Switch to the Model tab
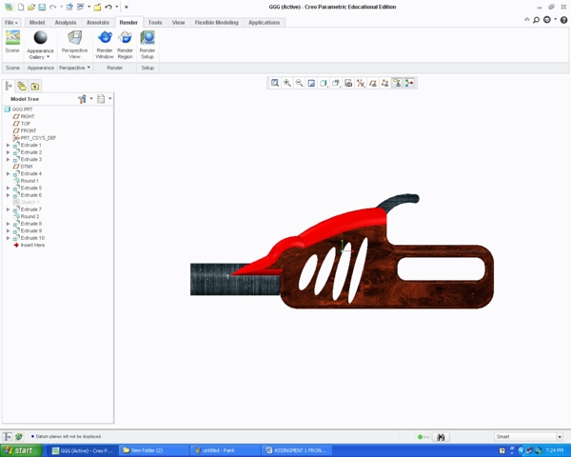This screenshot has height=457, width=571. 37,23
